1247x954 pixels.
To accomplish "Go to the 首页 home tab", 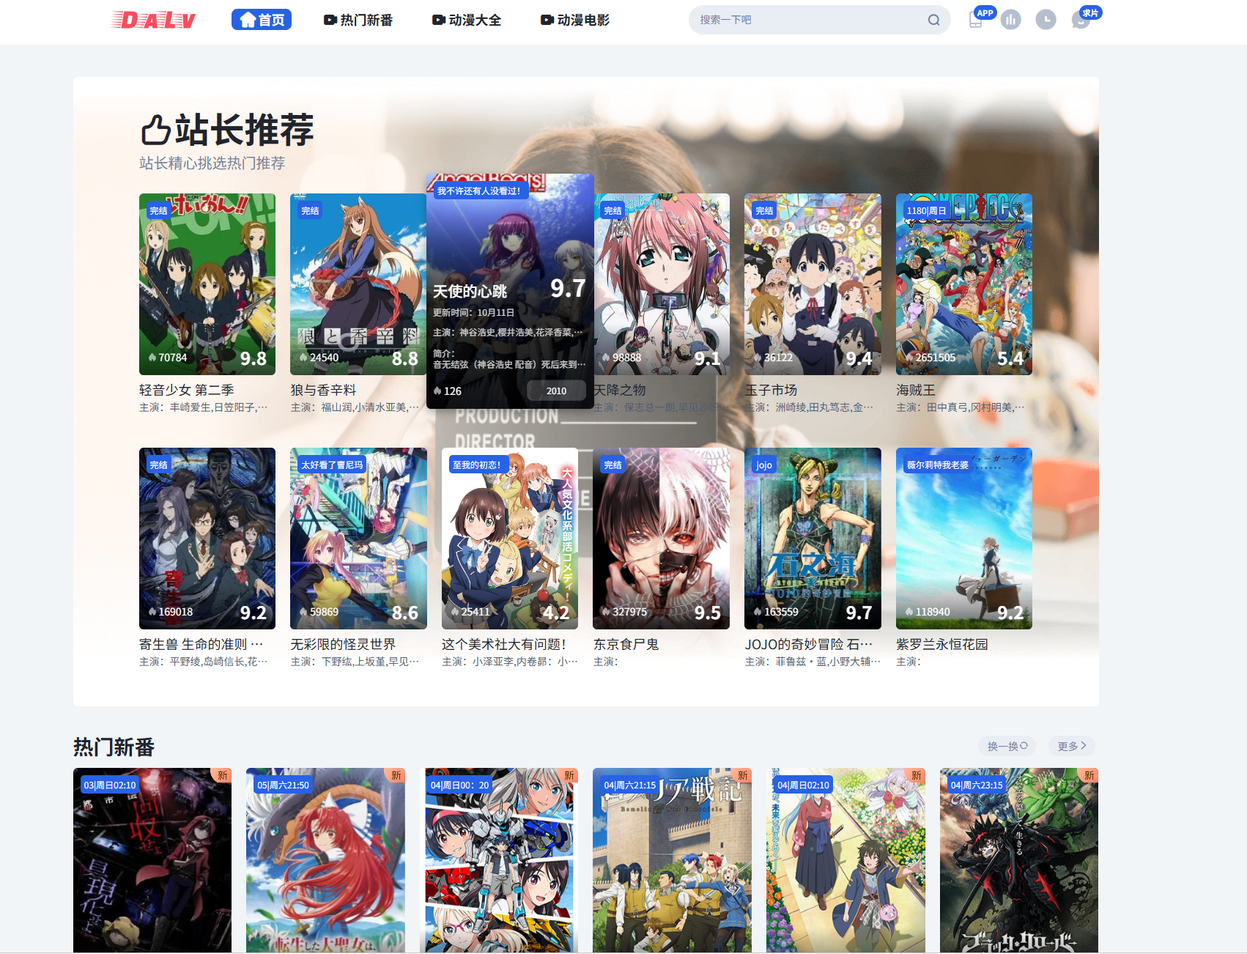I will tap(262, 20).
